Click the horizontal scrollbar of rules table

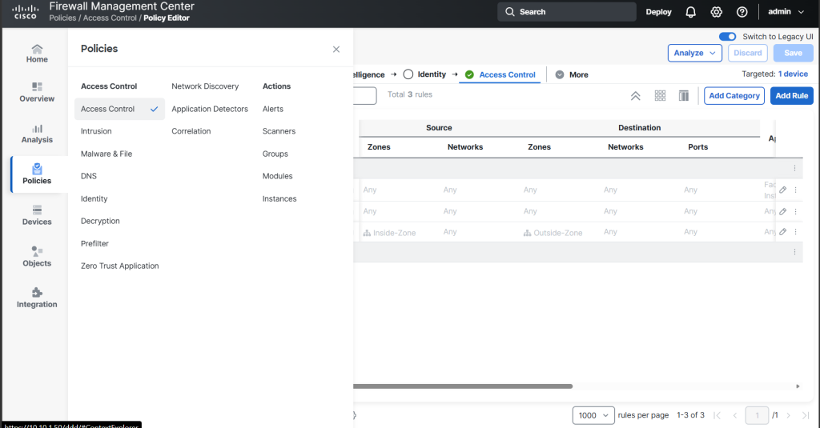(463, 386)
